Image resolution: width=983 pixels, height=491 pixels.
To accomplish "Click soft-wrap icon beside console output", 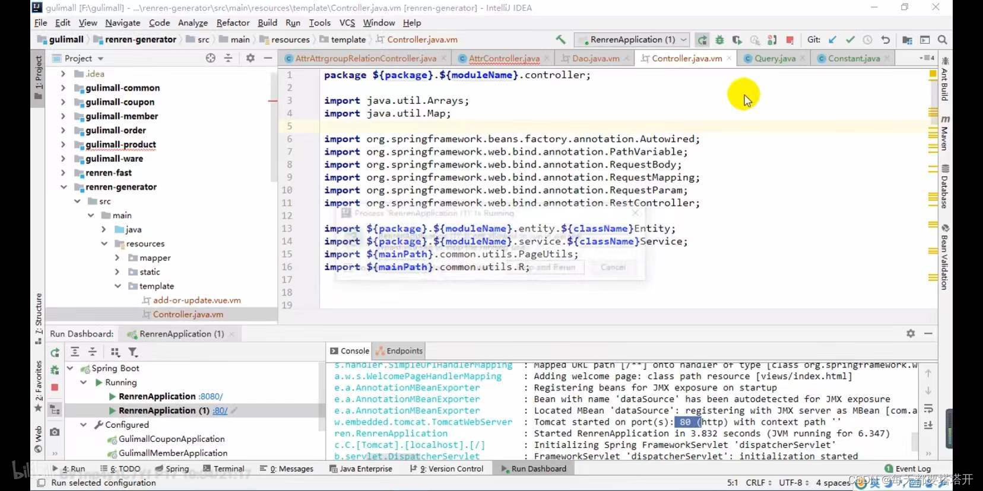I will tap(928, 409).
